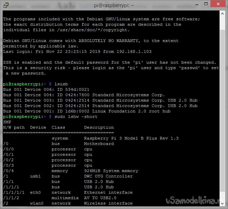Click the 'usb1' device name
This screenshot has width=228, height=209.
click(x=35, y=176)
